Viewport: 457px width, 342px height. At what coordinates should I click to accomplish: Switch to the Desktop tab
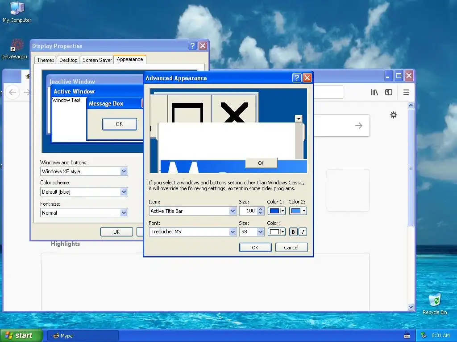pyautogui.click(x=68, y=60)
